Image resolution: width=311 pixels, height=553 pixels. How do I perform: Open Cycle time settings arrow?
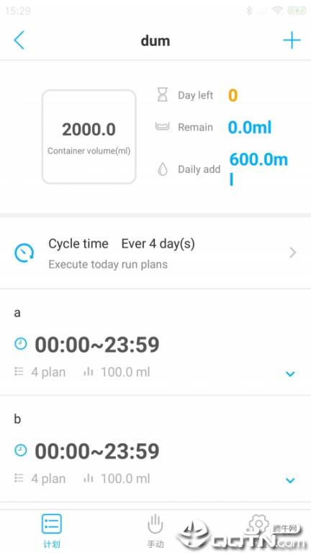pyautogui.click(x=293, y=252)
